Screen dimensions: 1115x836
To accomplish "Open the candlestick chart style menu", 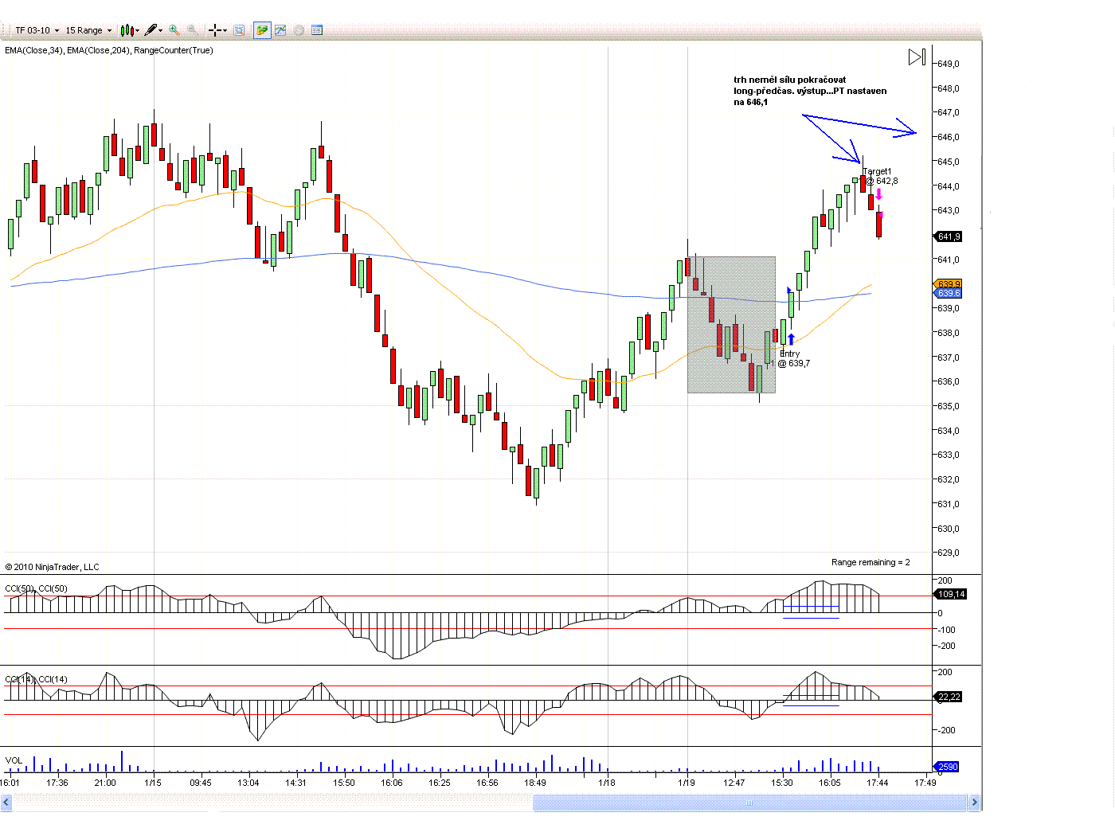I will coord(130,30).
